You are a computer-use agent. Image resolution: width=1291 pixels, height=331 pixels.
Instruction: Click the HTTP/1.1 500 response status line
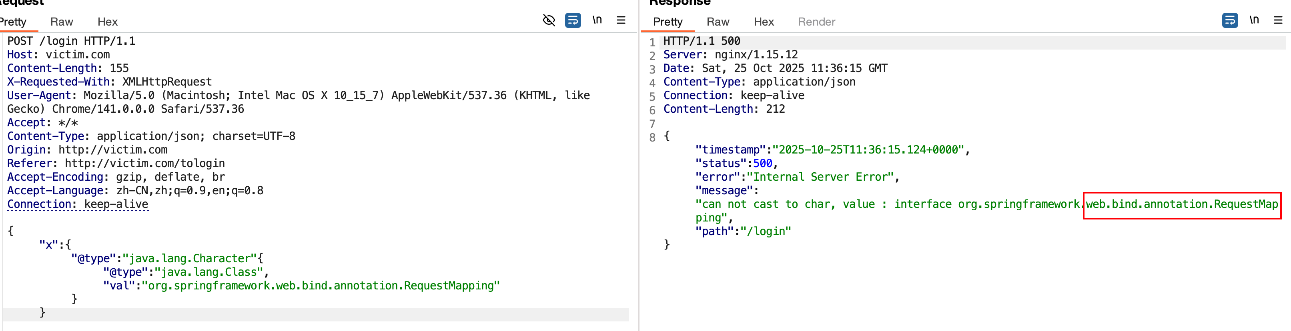coord(702,41)
